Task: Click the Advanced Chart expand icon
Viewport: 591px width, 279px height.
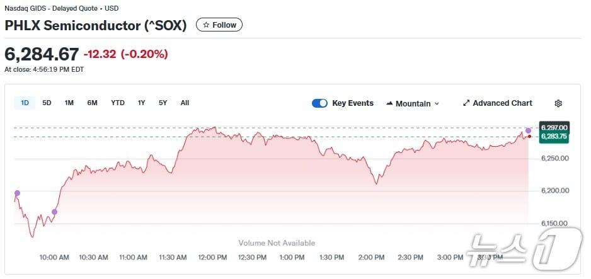Action: 466,103
